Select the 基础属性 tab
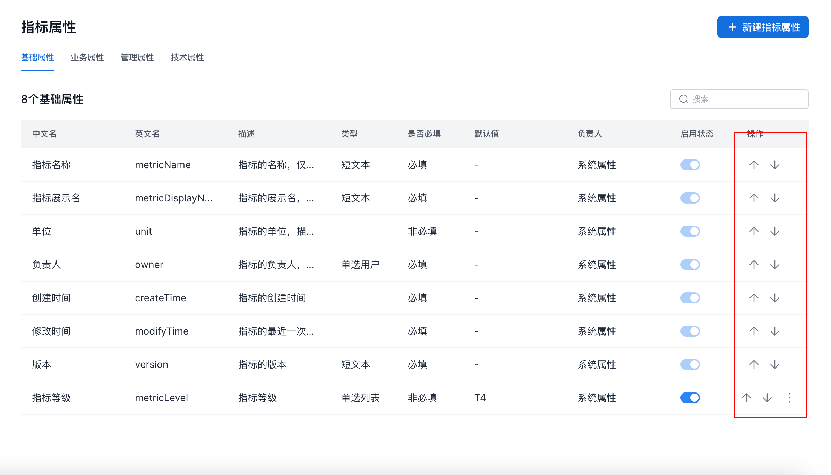Viewport: 831px width, 475px height. pos(37,58)
